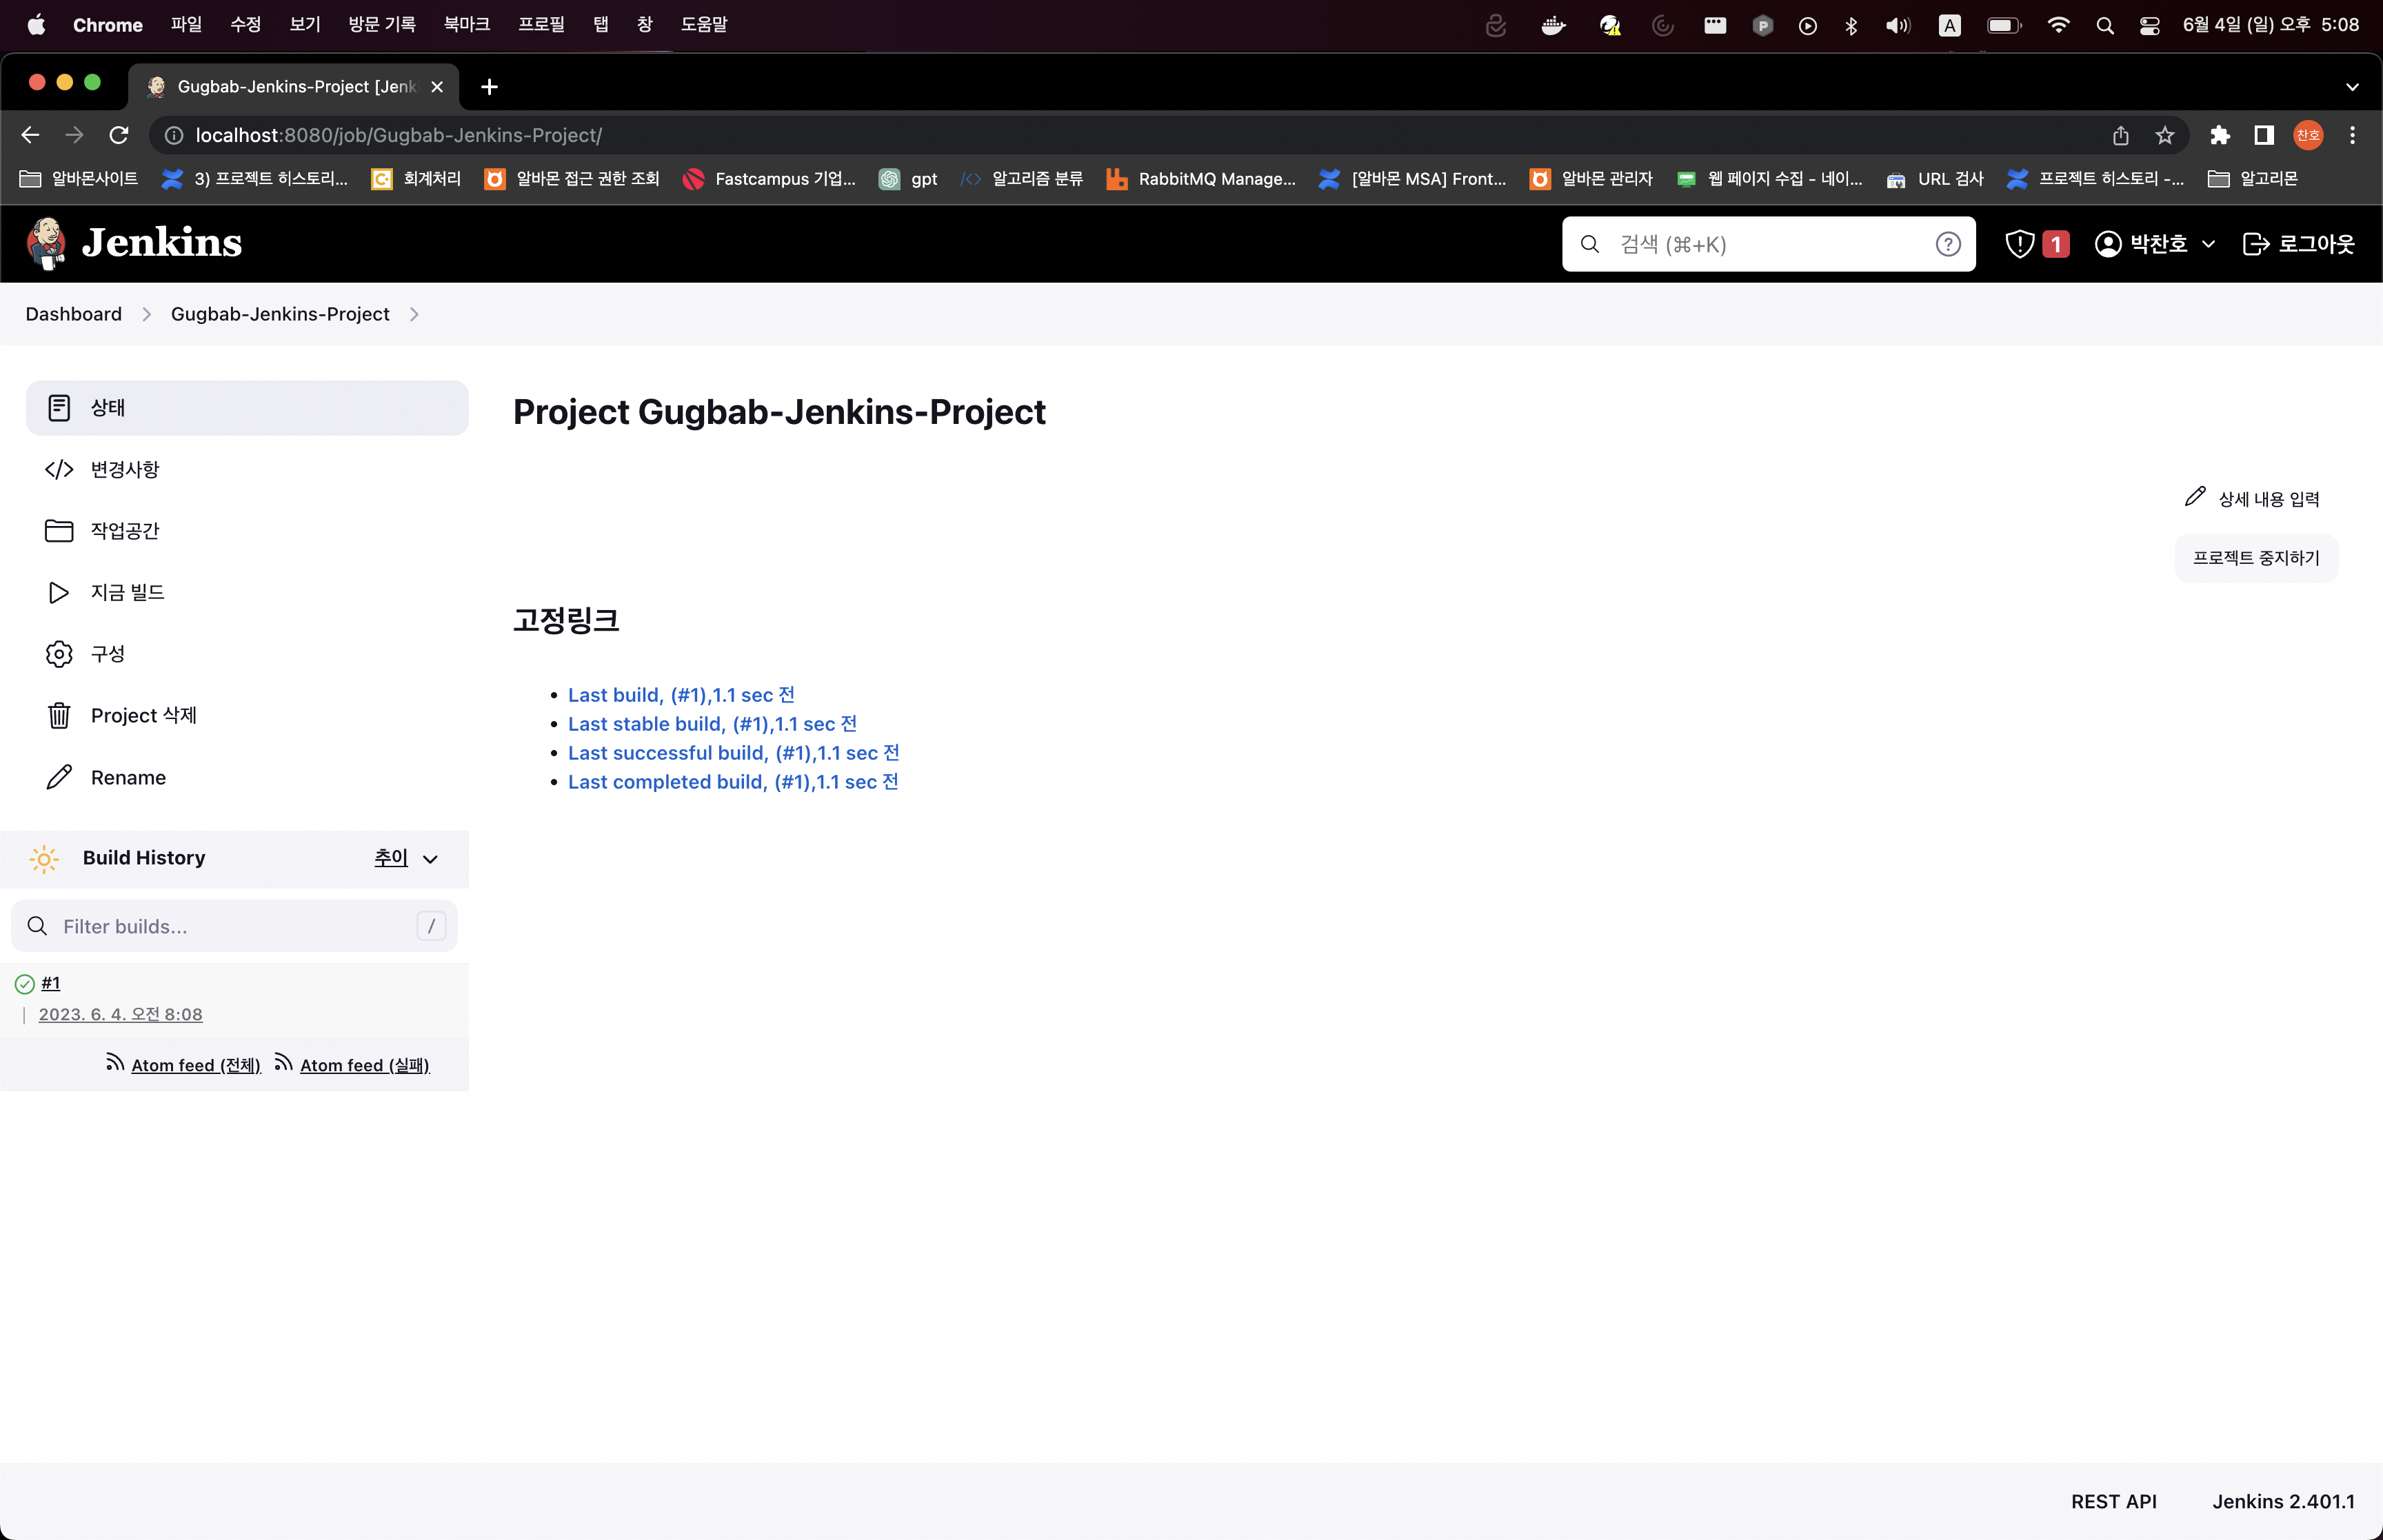Screen dimensions: 2383x1540
Task: Delete project via trash icon item
Action: point(142,715)
